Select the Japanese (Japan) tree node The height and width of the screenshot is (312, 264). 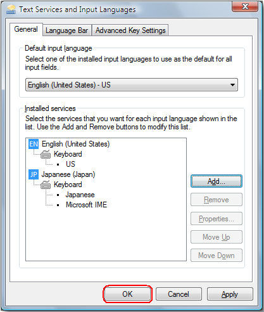(x=68, y=174)
